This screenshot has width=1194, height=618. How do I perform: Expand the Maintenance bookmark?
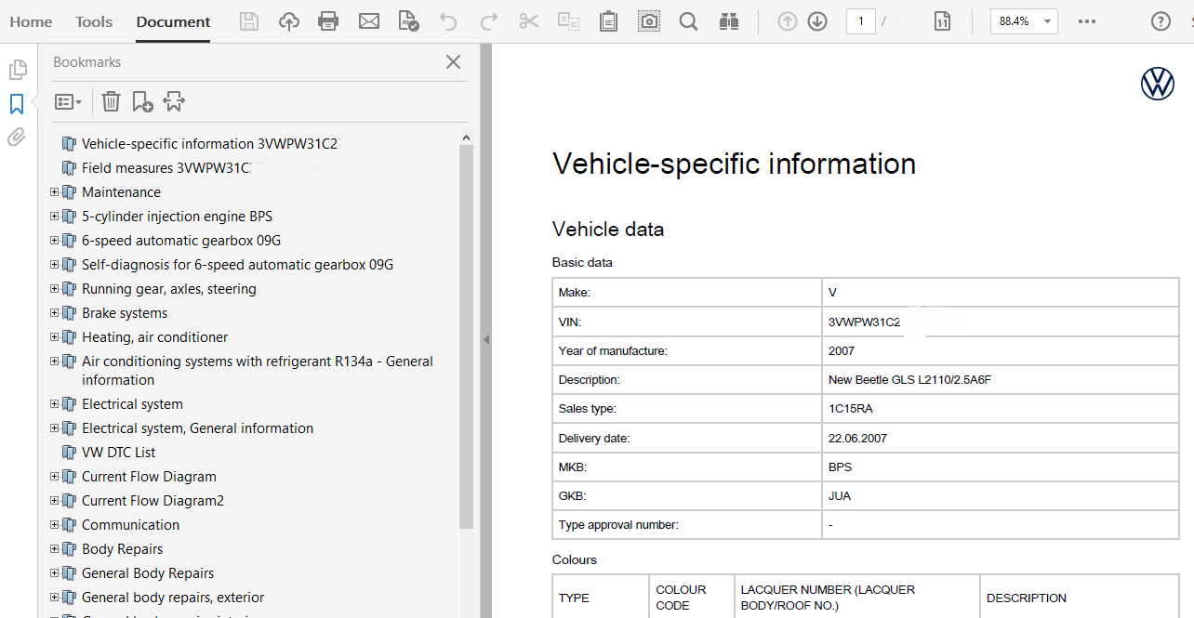pos(54,192)
